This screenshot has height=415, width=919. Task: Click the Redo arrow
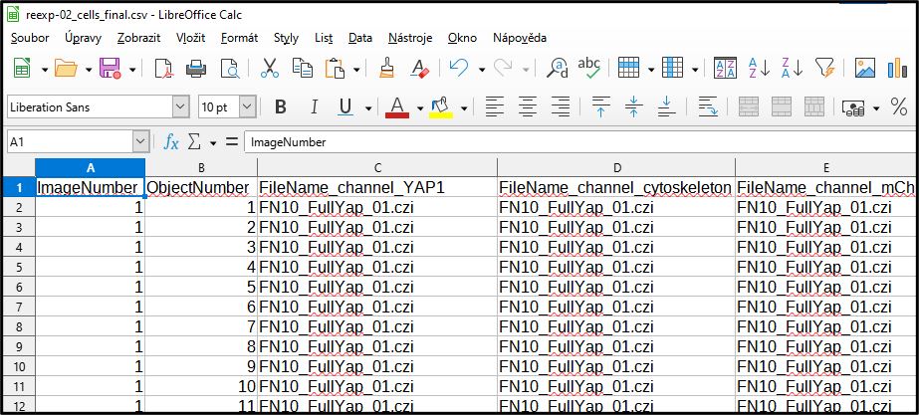pos(504,69)
